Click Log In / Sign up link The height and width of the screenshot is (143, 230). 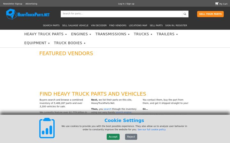click(126, 4)
